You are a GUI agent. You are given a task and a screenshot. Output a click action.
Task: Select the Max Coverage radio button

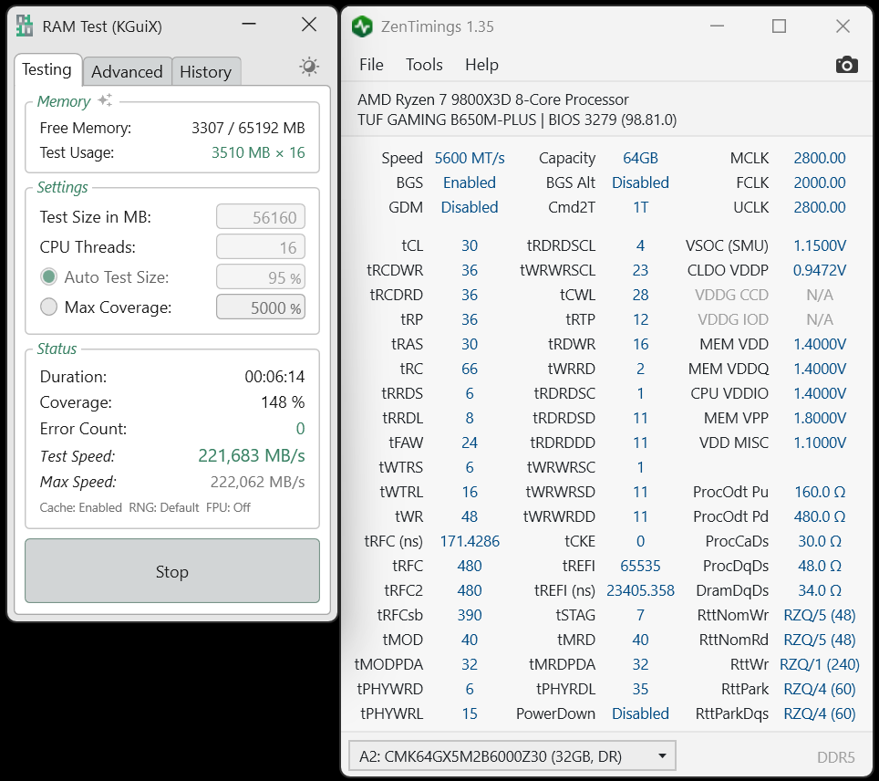point(48,307)
